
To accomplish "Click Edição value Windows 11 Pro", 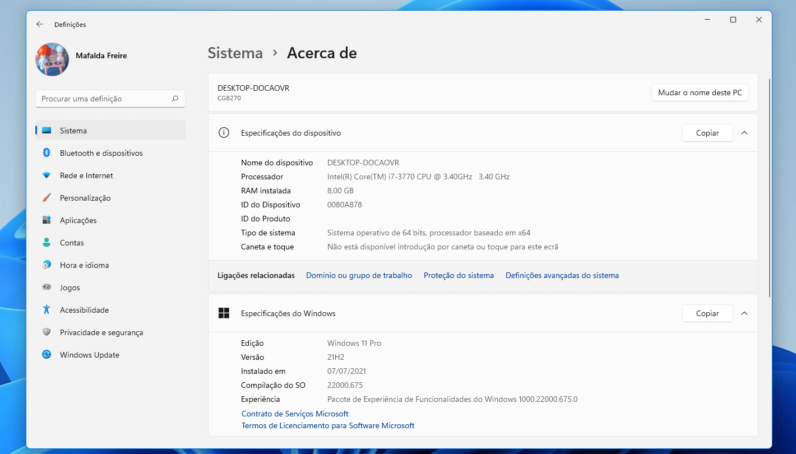I will tap(354, 343).
